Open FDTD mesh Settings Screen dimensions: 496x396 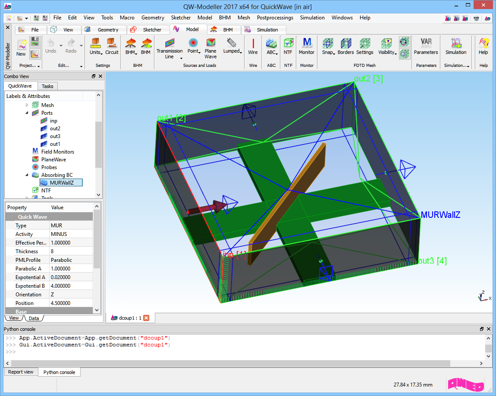(x=365, y=47)
